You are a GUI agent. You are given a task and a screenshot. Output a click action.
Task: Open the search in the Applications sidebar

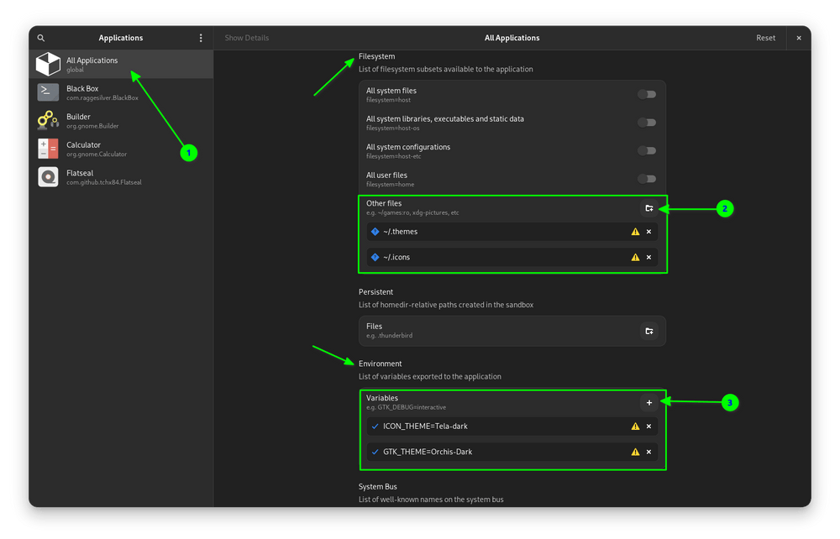40,38
